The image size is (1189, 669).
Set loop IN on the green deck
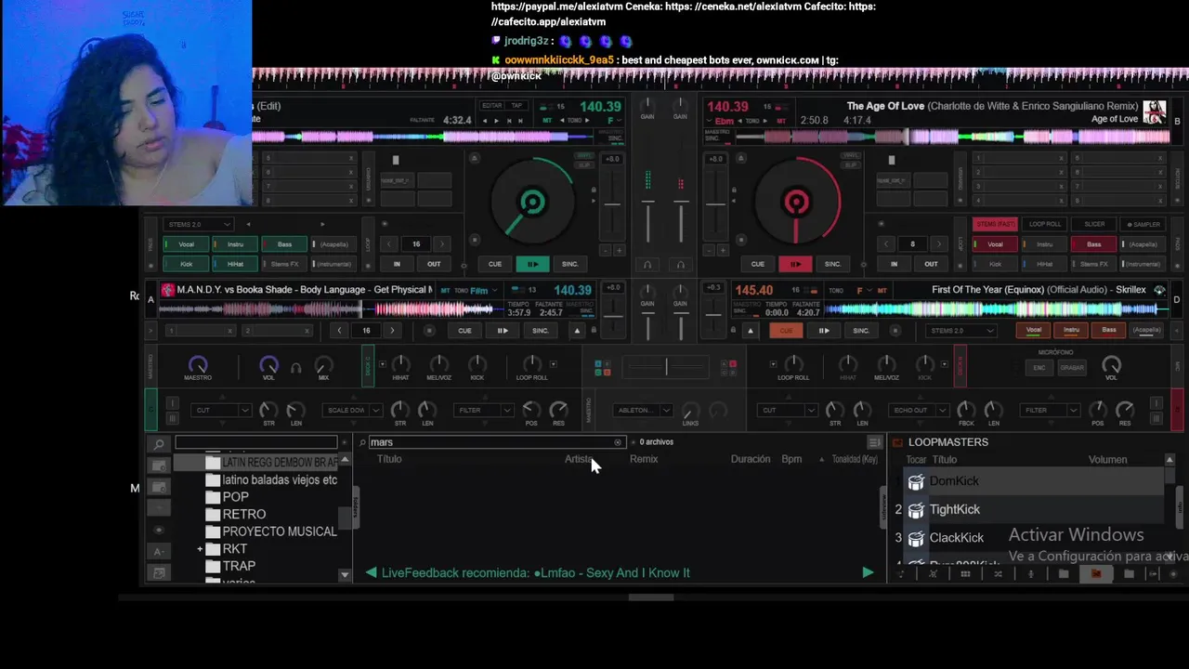pos(397,264)
